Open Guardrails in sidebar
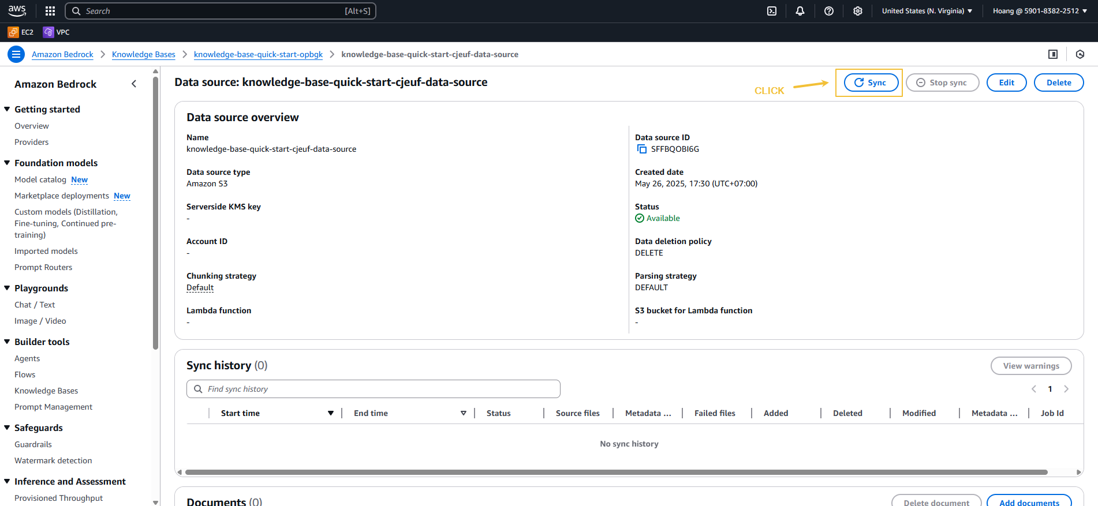This screenshot has width=1098, height=506. point(33,444)
